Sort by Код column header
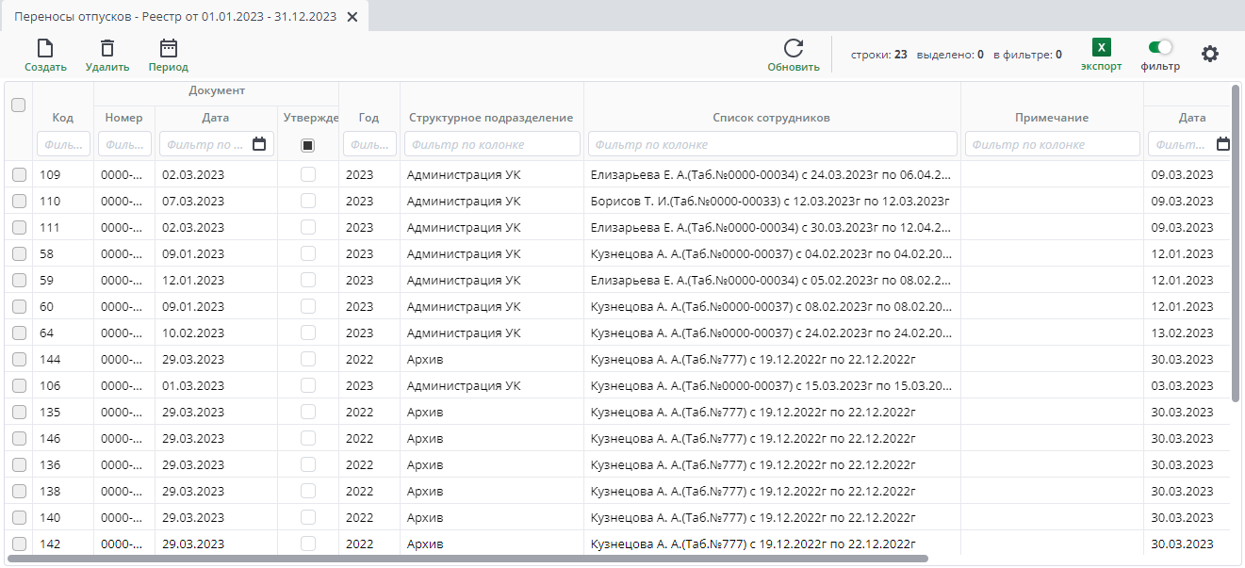 click(63, 118)
